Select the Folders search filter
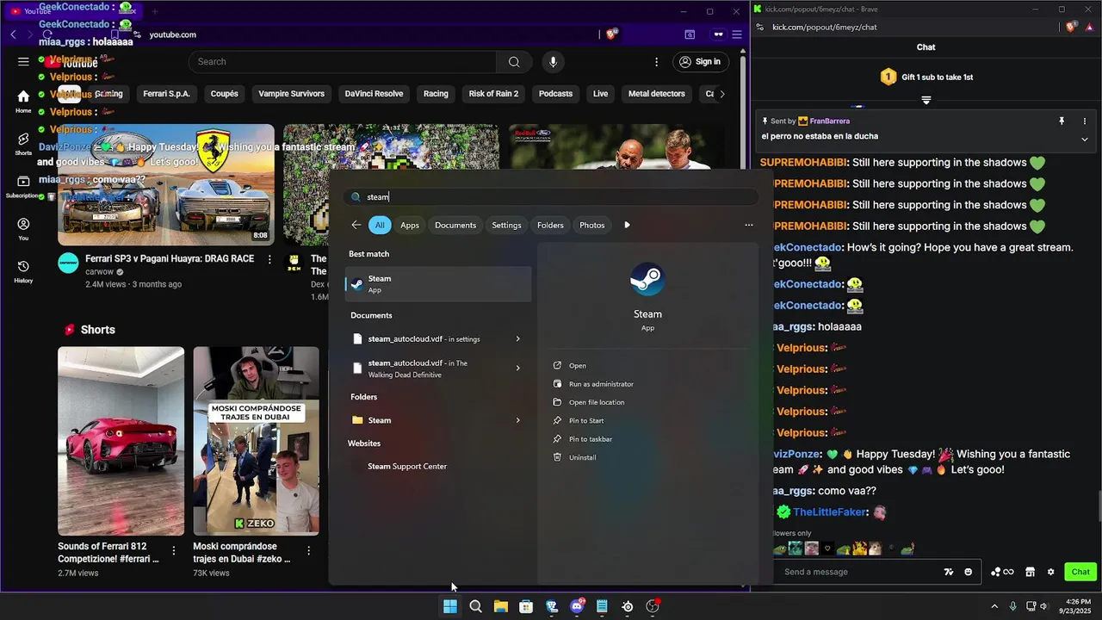 (x=550, y=225)
